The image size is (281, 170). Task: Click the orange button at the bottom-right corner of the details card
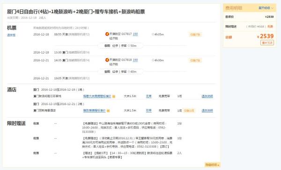[x=212, y=165]
